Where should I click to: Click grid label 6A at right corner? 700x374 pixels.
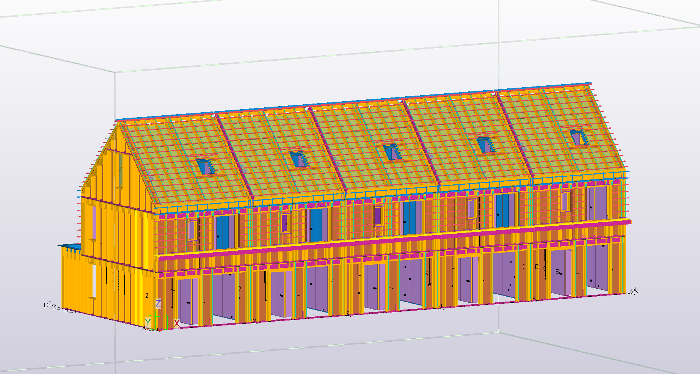[633, 291]
